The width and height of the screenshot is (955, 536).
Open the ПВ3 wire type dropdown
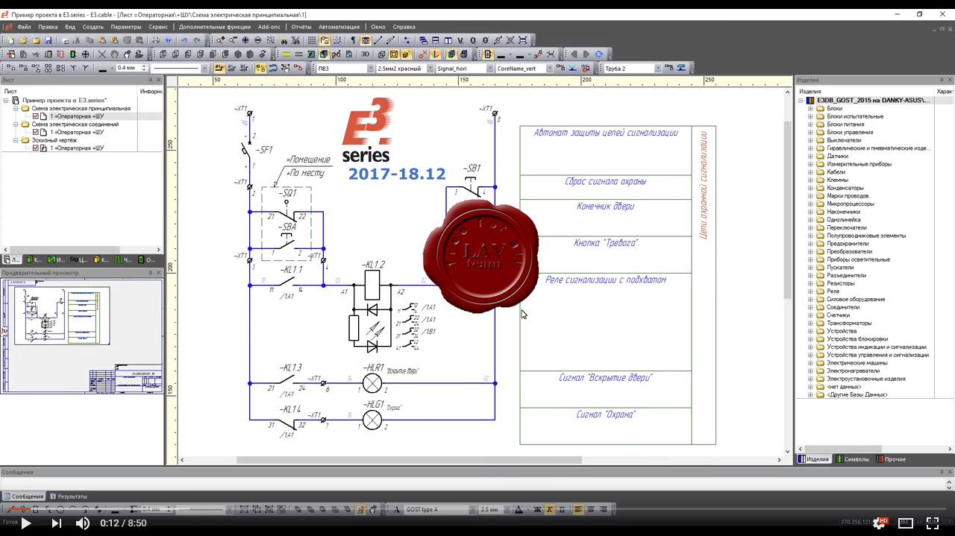pyautogui.click(x=371, y=69)
